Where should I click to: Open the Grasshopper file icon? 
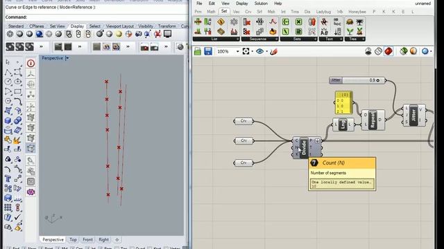click(198, 51)
